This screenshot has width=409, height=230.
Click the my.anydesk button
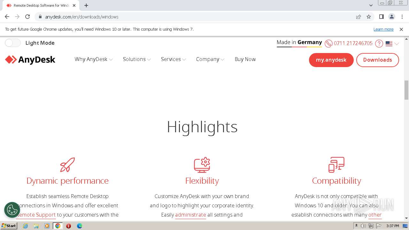[x=331, y=60]
